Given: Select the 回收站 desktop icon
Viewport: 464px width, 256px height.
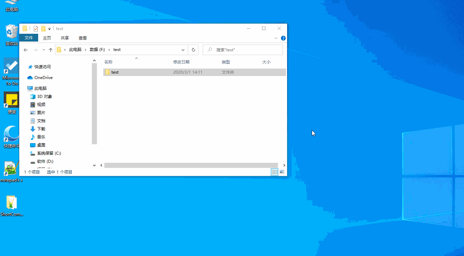Looking at the screenshot, I should 12,35.
